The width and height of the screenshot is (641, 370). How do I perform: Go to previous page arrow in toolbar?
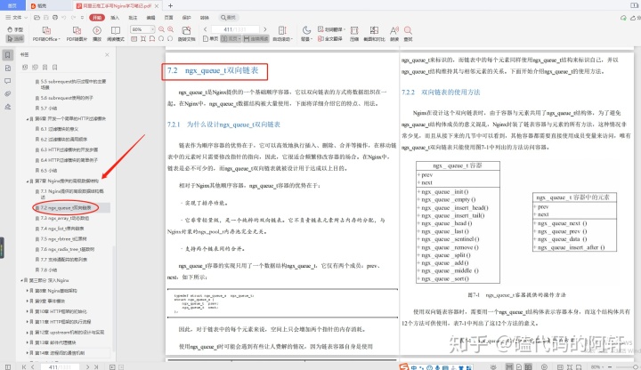206,29
